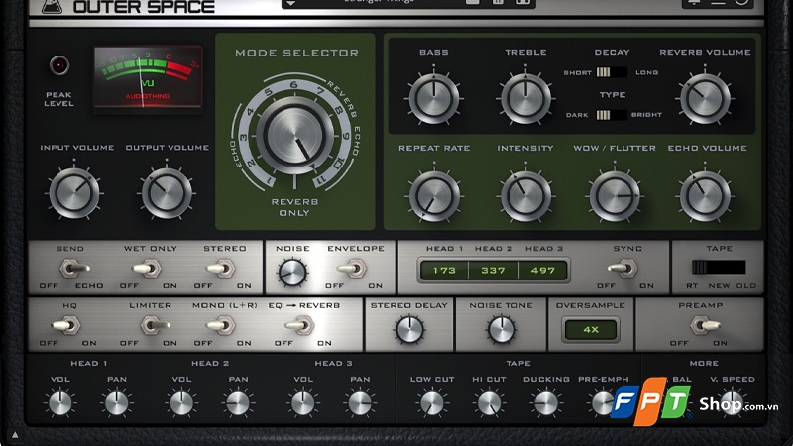This screenshot has height=446, width=793.
Task: Click the Treble knob
Action: [x=525, y=98]
